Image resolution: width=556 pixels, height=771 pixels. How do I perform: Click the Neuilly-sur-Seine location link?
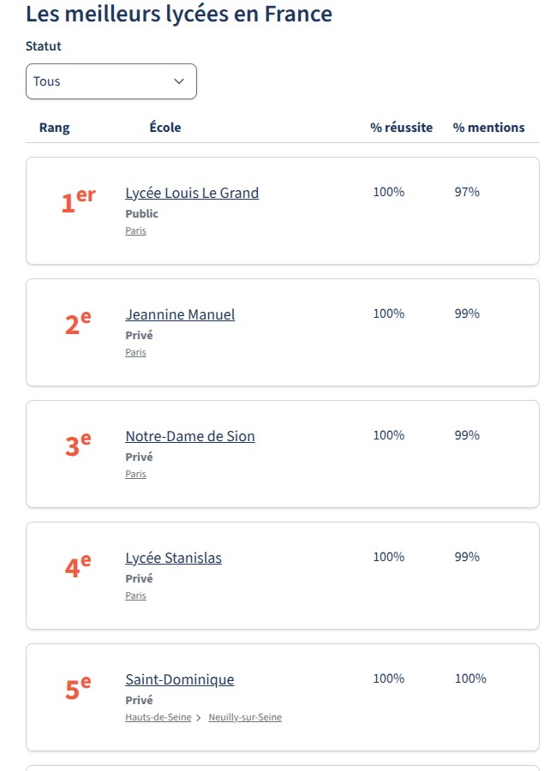245,718
